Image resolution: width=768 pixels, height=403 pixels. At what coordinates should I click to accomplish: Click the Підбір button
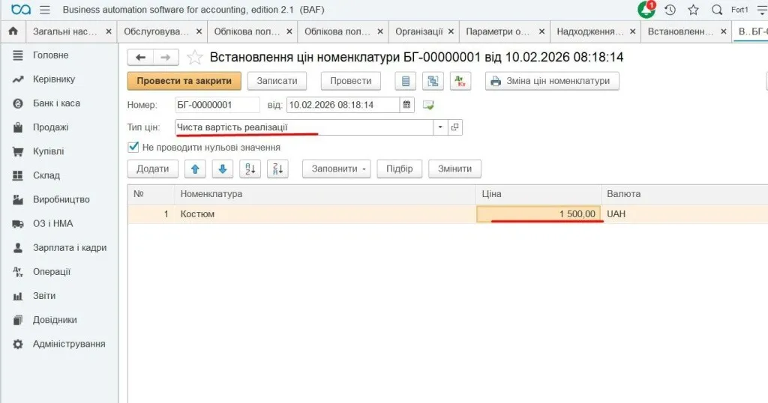[399, 169]
